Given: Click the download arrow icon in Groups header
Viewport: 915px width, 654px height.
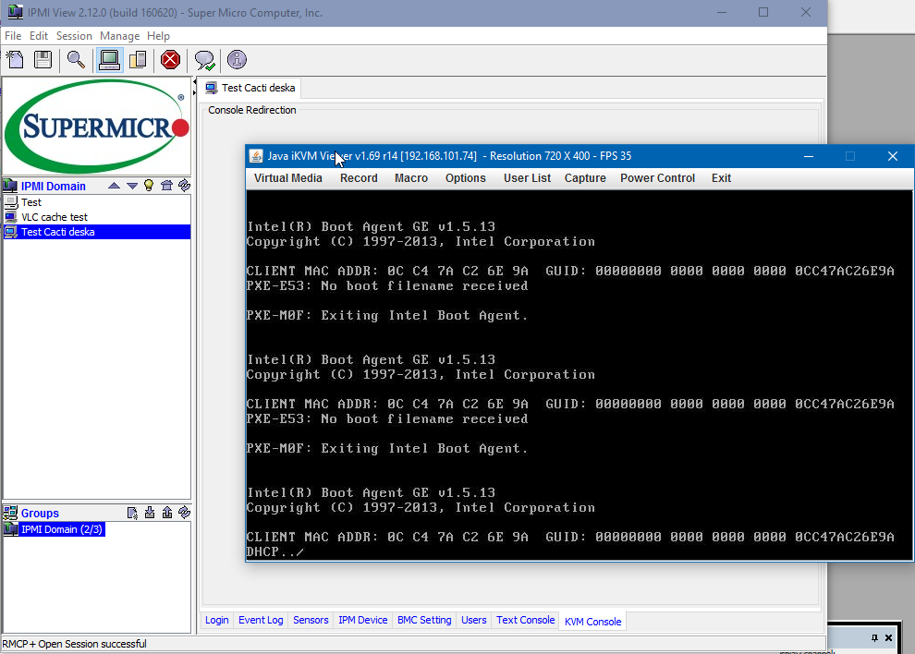Looking at the screenshot, I should (150, 513).
